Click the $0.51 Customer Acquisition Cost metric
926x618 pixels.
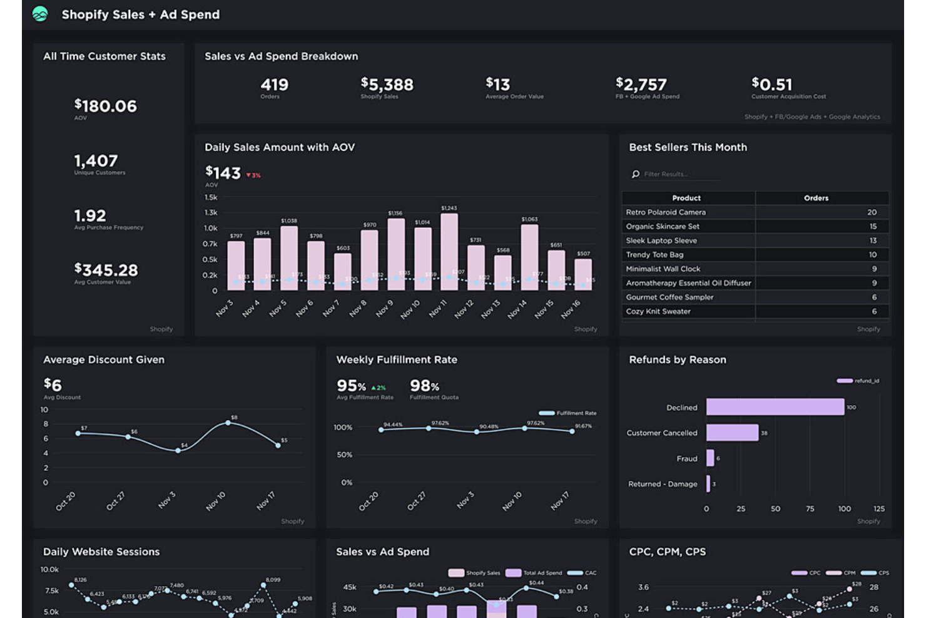(x=772, y=85)
